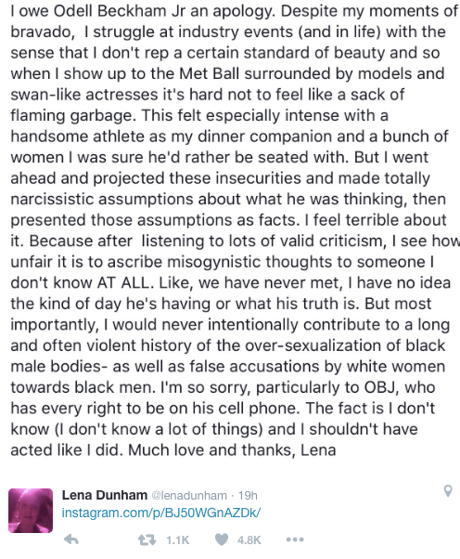
Task: Click the Lena Dunham display name
Action: [x=104, y=495]
